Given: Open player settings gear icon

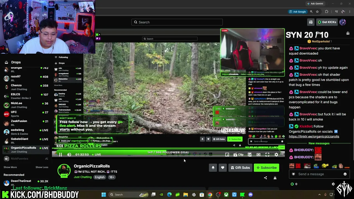Looking at the screenshot, I should pyautogui.click(x=276, y=155).
